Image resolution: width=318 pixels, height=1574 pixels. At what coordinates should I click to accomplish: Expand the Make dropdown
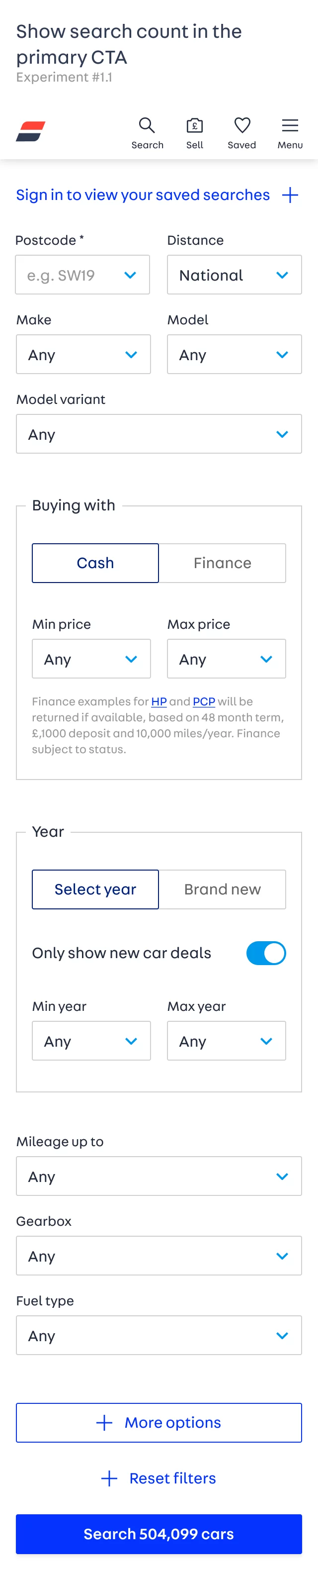pyautogui.click(x=83, y=354)
